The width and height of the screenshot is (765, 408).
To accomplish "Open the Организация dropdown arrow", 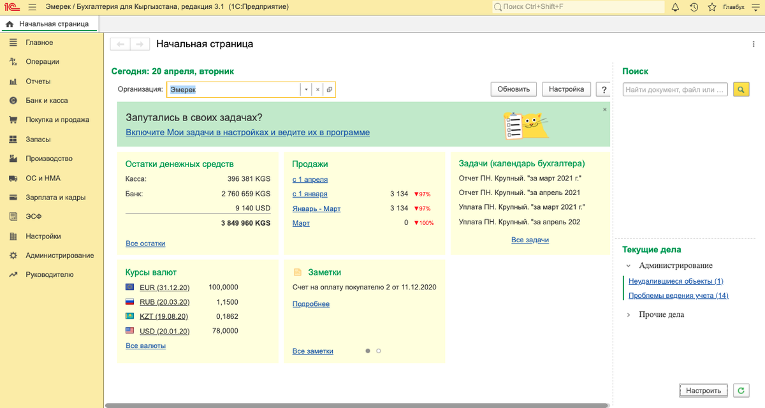I will (306, 90).
